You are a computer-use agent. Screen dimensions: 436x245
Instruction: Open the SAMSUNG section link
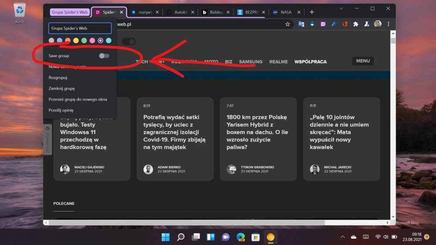[x=251, y=62]
